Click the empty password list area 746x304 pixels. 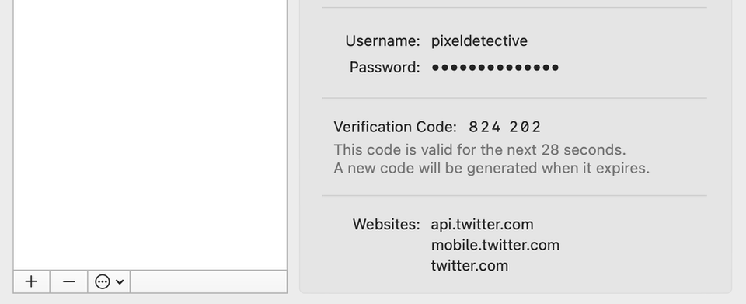pos(150,135)
